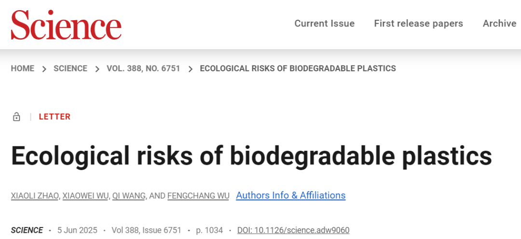Open author Fengchang Wu's profile
The width and height of the screenshot is (521, 239).
tap(198, 196)
